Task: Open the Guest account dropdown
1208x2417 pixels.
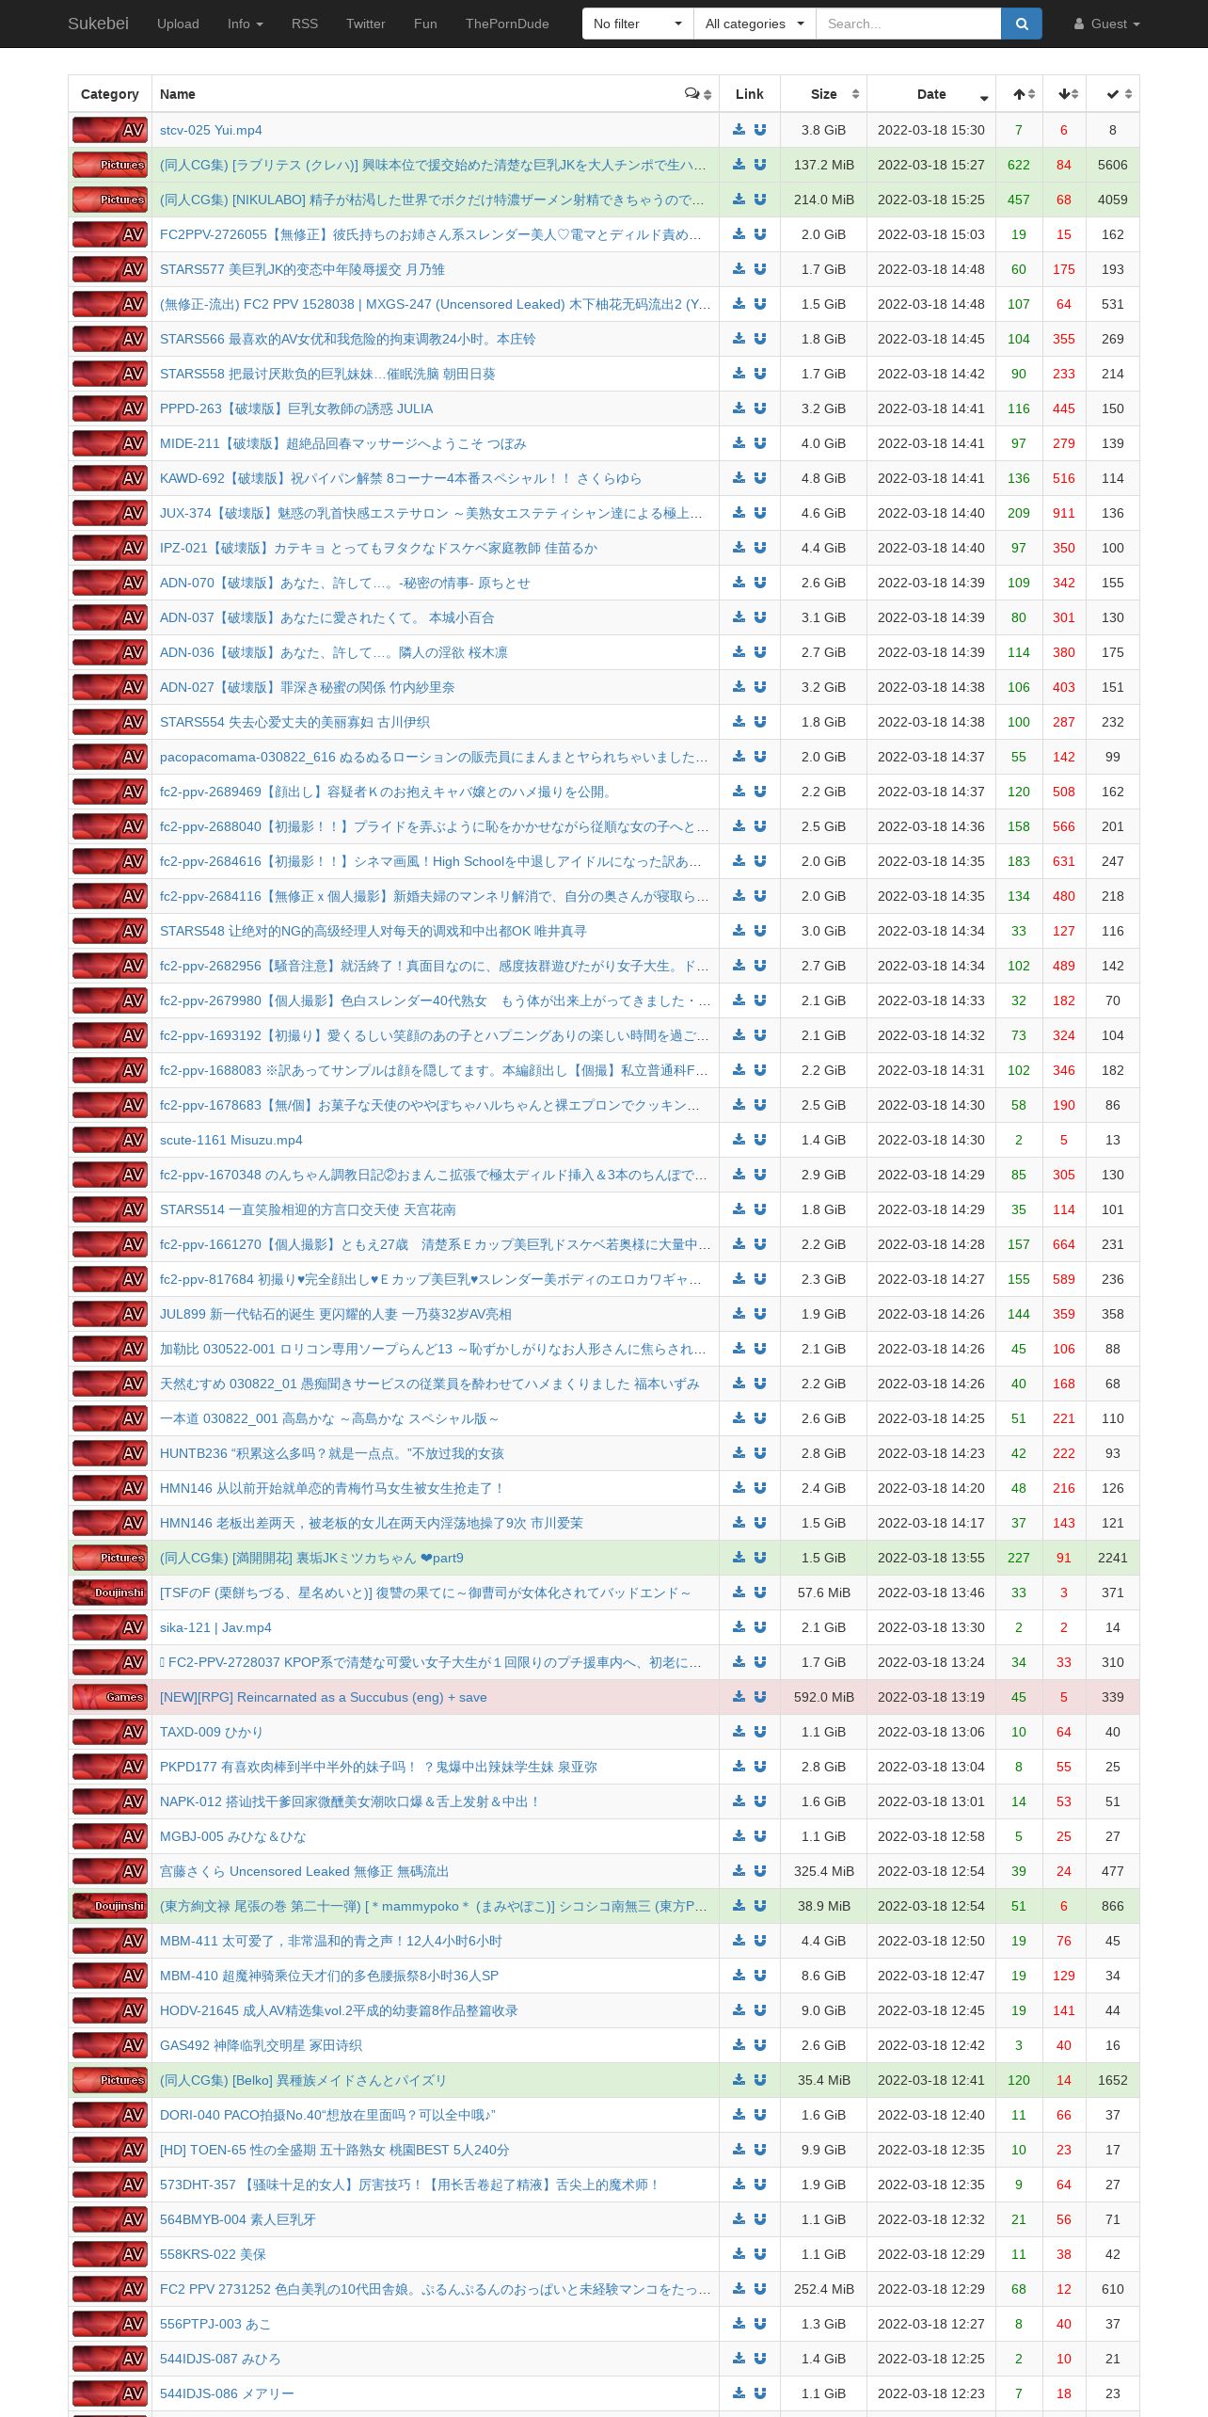Action: [1107, 24]
